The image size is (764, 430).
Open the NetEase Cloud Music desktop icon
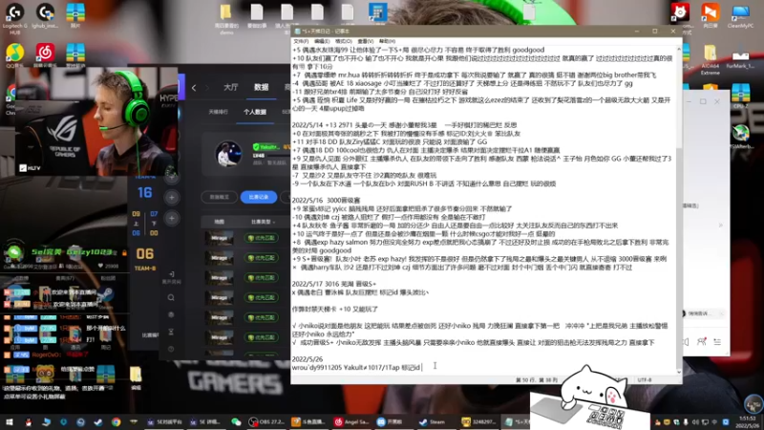(x=45, y=55)
